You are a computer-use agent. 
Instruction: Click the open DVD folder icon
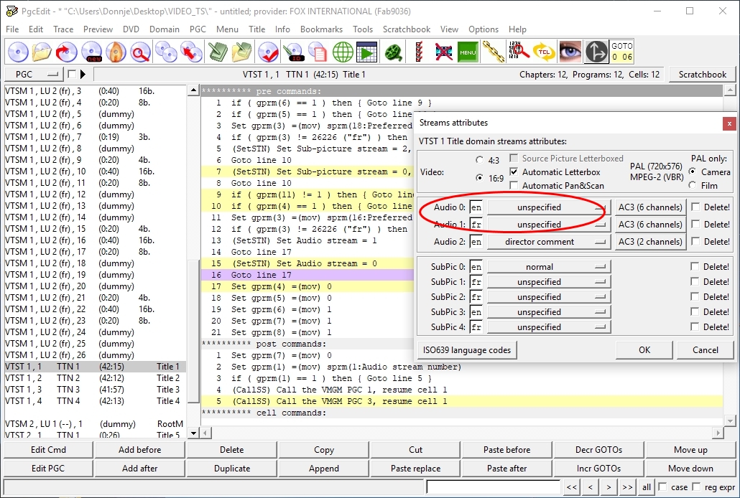(42, 52)
